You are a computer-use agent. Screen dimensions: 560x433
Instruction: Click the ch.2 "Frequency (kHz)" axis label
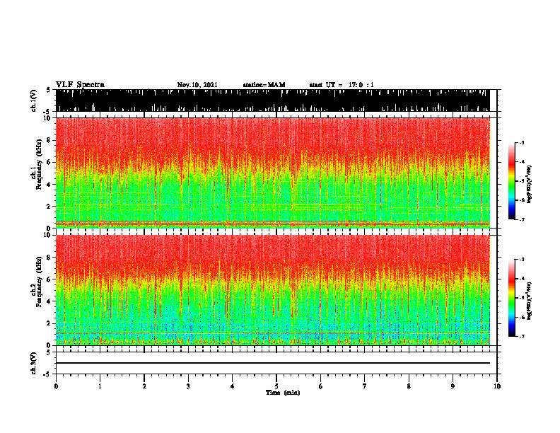pos(40,282)
